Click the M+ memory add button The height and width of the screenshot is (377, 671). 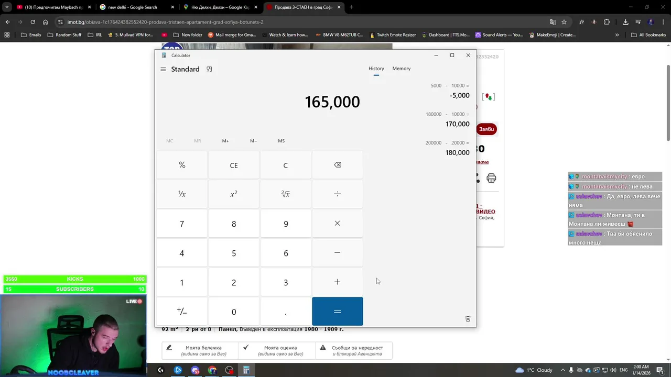pos(225,141)
